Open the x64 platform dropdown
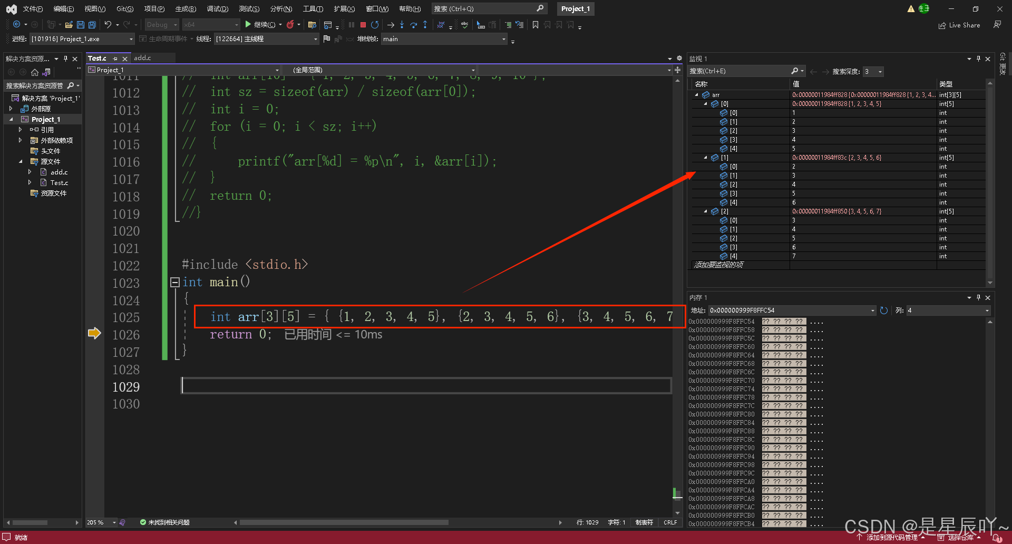Image resolution: width=1012 pixels, height=544 pixels. [211, 25]
